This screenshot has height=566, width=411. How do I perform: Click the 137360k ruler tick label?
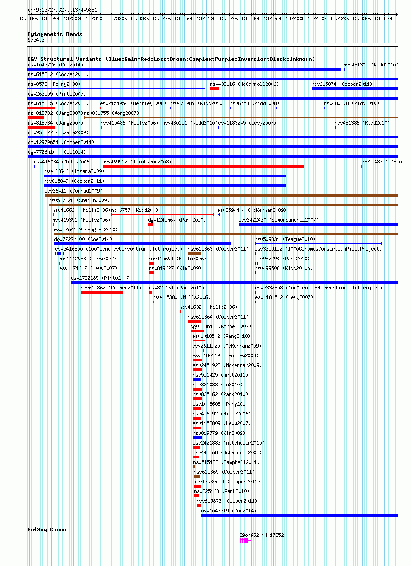205,18
